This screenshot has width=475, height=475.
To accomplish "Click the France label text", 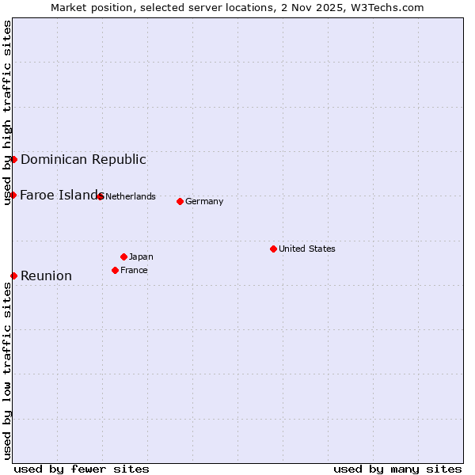I will pyautogui.click(x=134, y=270).
